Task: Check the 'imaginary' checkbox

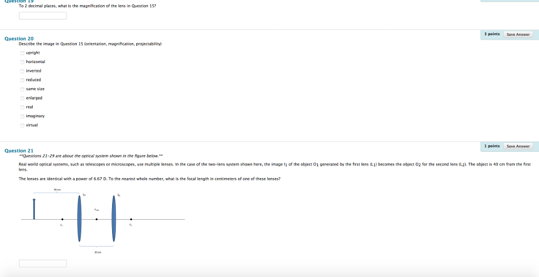Action: click(22, 116)
